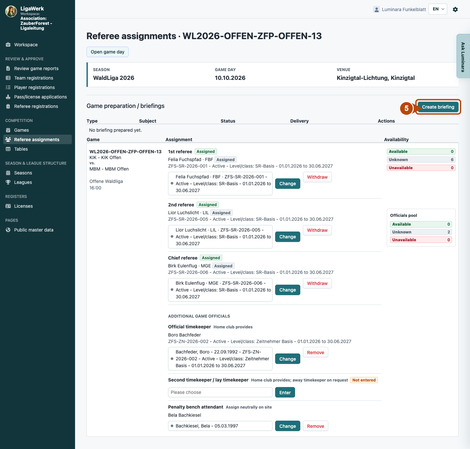
Task: Click the user avatar icon beside Luminara Funkelblatt
Action: pos(376,9)
